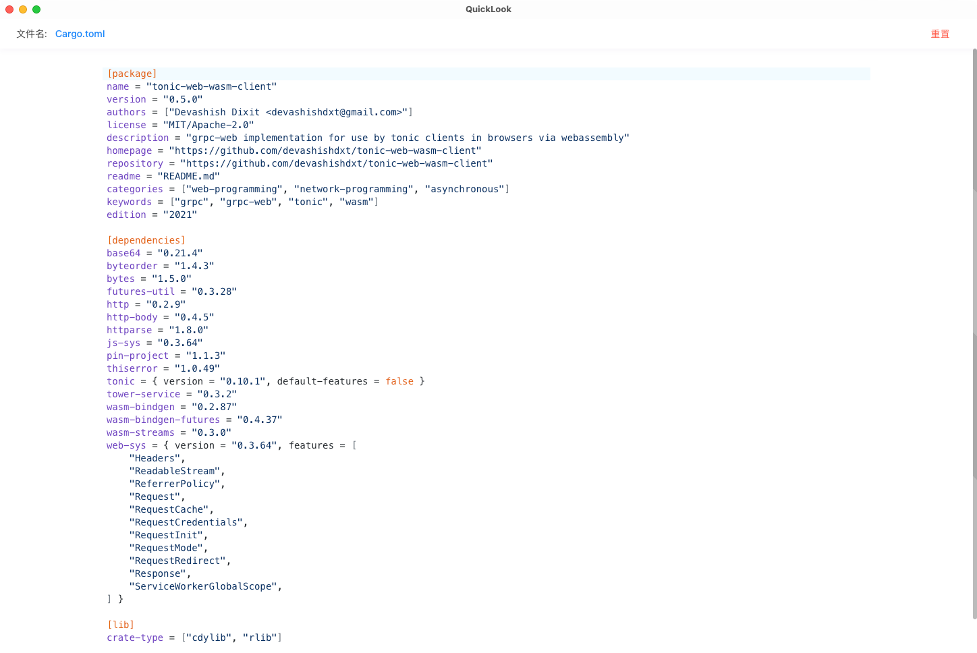The image size is (977, 653).
Task: Click the byteorder = "1.4.3" line
Action: pyautogui.click(x=161, y=266)
